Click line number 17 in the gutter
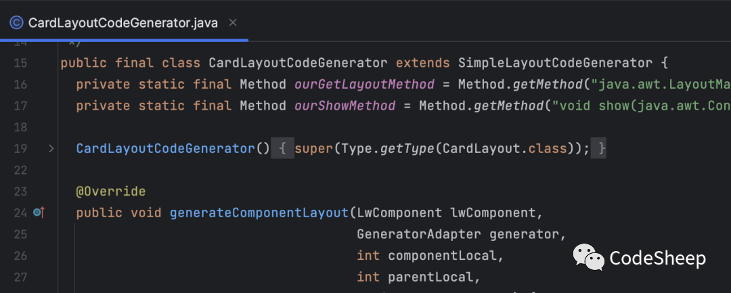 [20, 106]
